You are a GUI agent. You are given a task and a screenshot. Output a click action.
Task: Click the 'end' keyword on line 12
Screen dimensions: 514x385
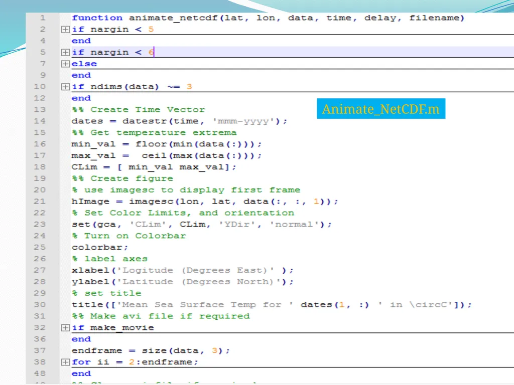81,98
